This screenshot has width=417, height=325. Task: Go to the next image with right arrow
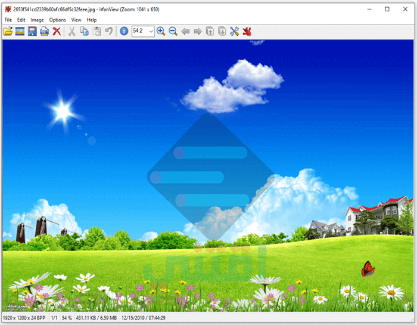tap(198, 32)
